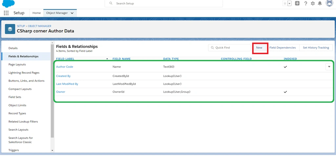The width and height of the screenshot is (336, 156).
Task: Open the Created By field link
Action: tap(63, 76)
